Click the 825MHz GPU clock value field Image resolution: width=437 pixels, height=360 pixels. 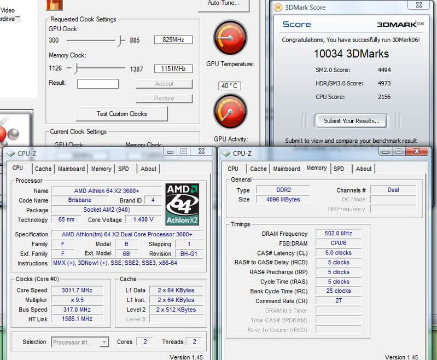pyautogui.click(x=173, y=40)
